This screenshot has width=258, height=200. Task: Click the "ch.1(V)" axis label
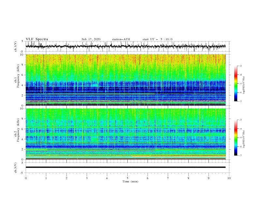16,46
